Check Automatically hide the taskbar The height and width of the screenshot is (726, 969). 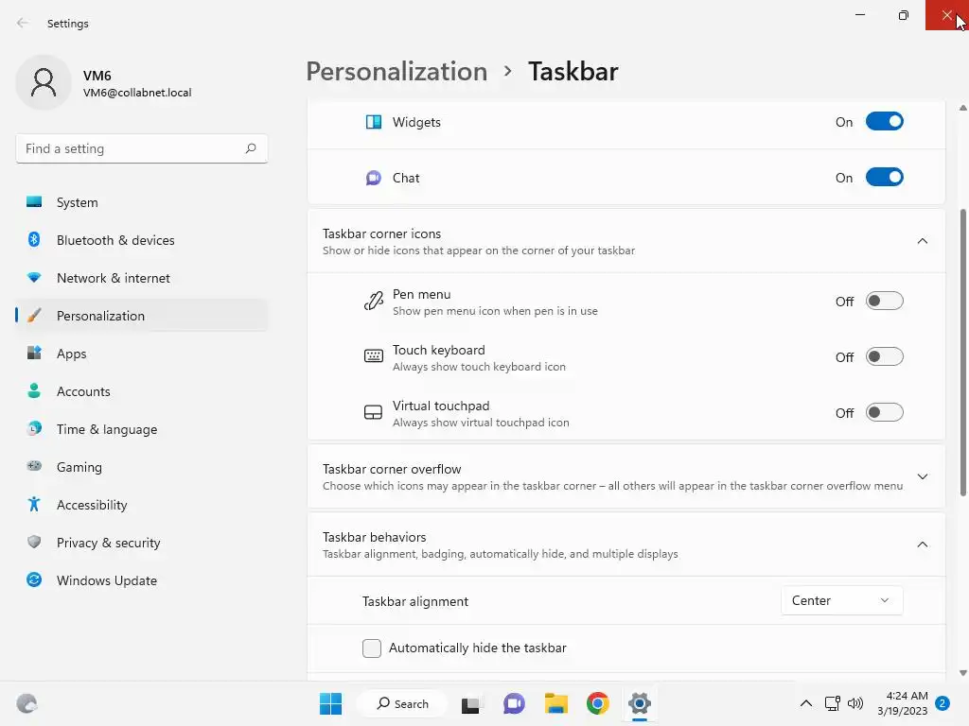[371, 648]
